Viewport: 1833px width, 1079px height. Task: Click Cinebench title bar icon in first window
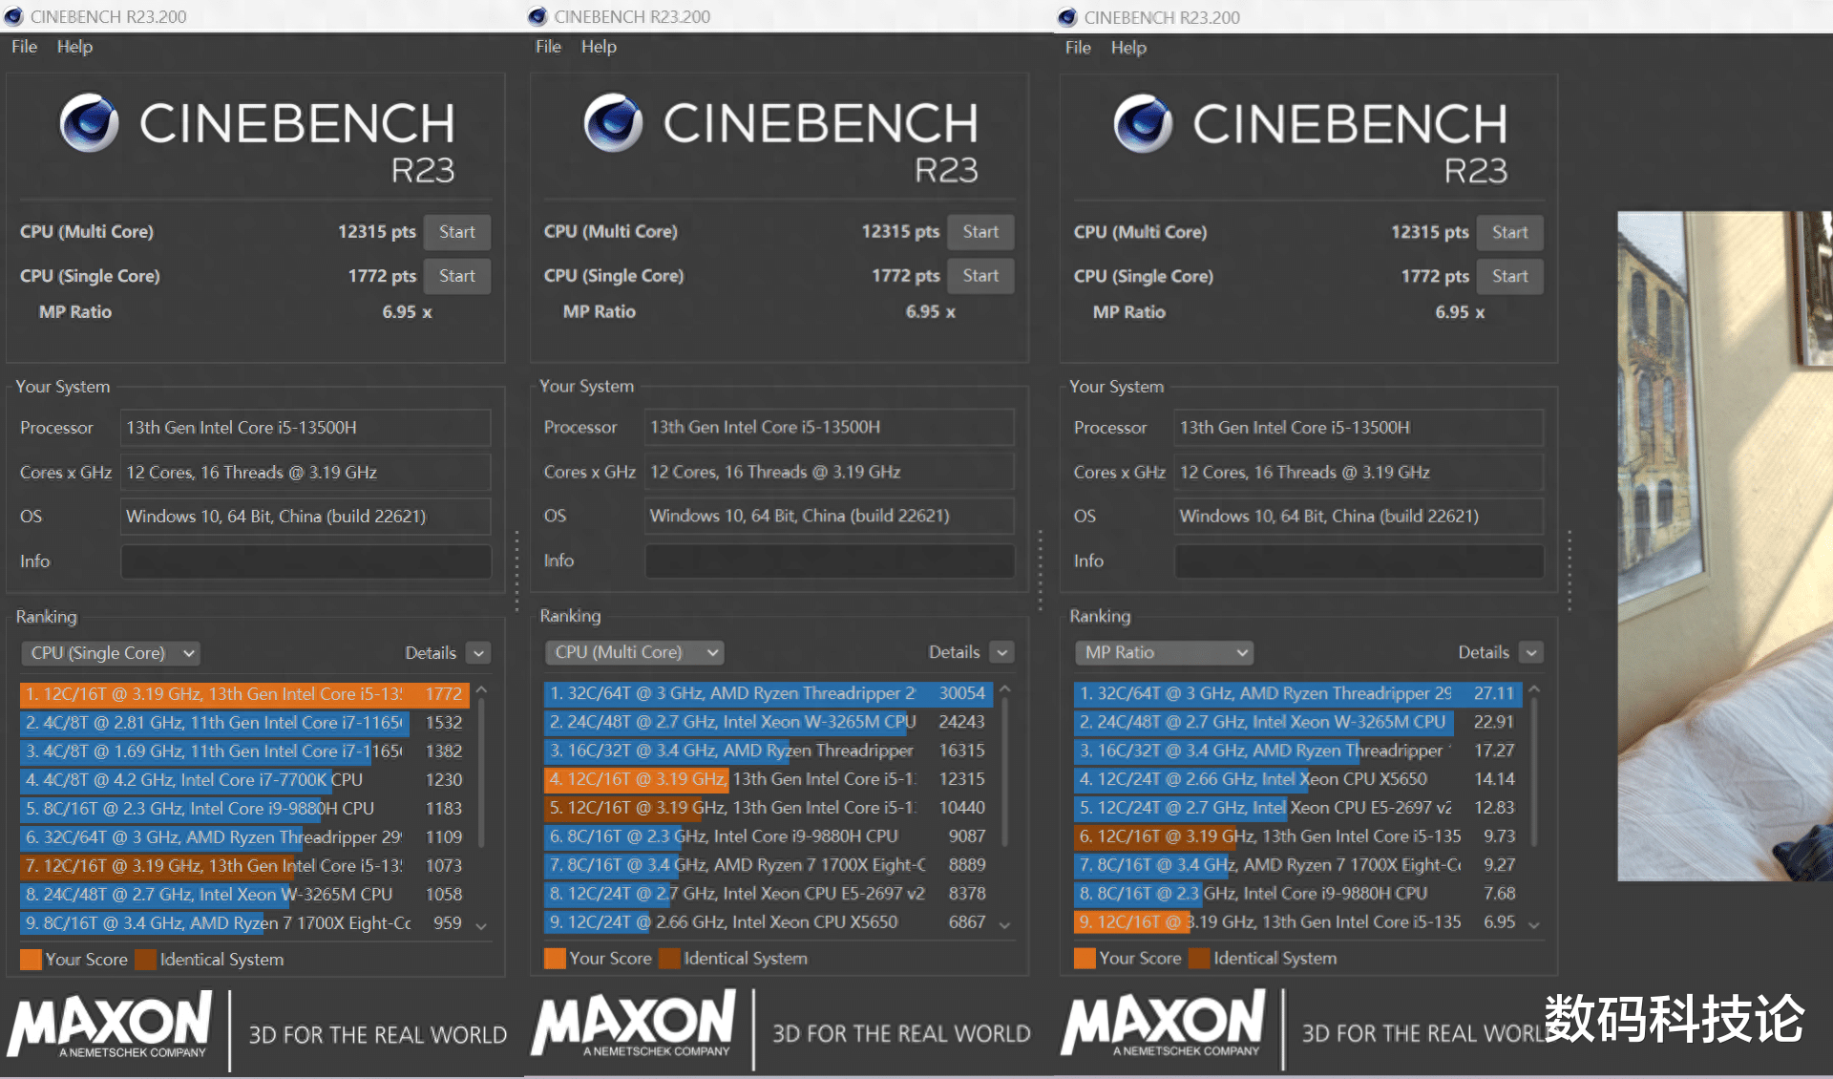point(13,16)
